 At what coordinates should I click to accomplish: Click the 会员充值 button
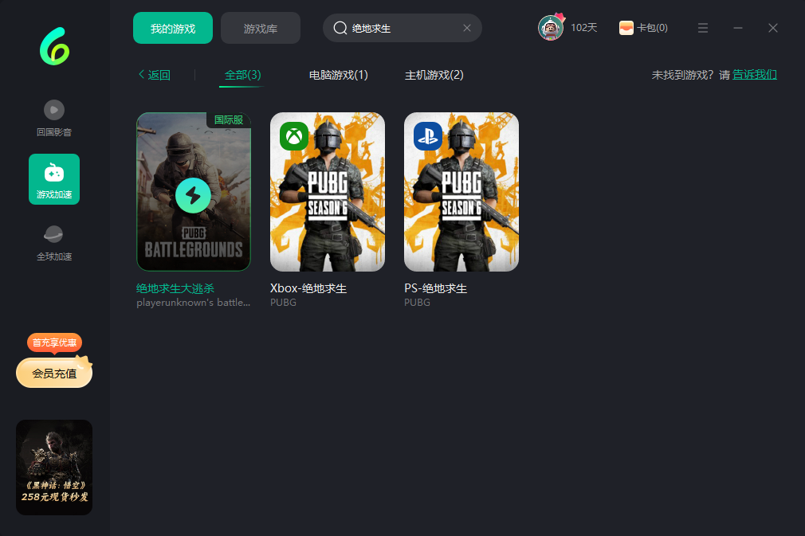click(54, 373)
